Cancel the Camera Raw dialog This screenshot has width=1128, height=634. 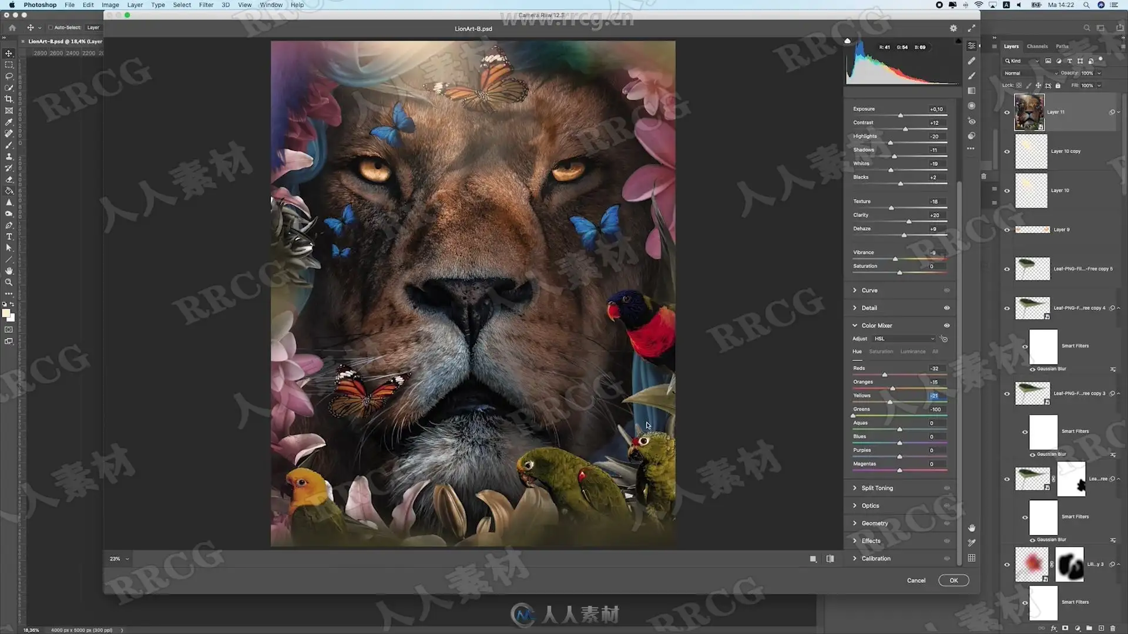[x=916, y=581]
